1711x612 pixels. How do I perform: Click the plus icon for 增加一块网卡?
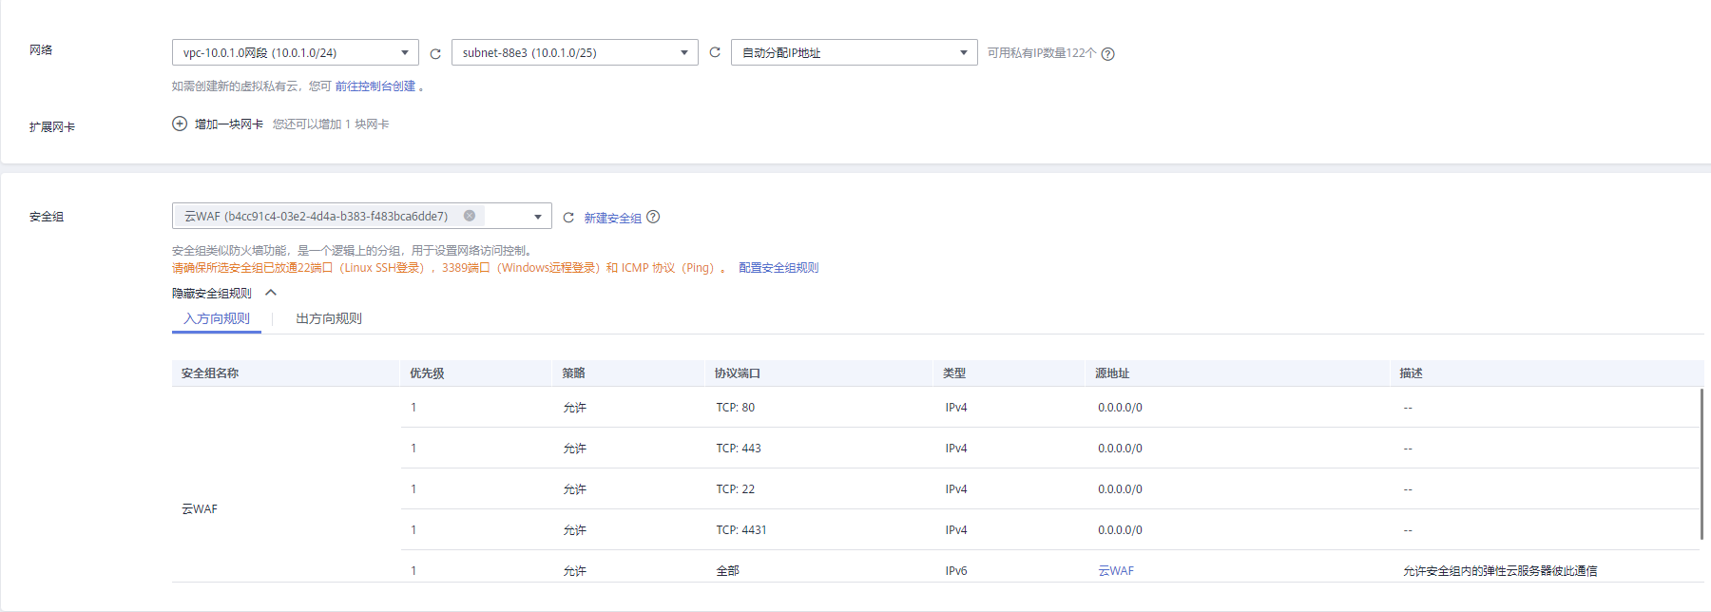[180, 124]
